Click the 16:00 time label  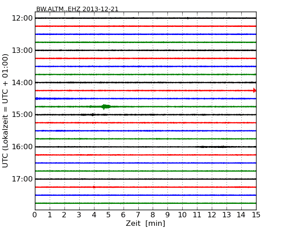tap(22, 147)
